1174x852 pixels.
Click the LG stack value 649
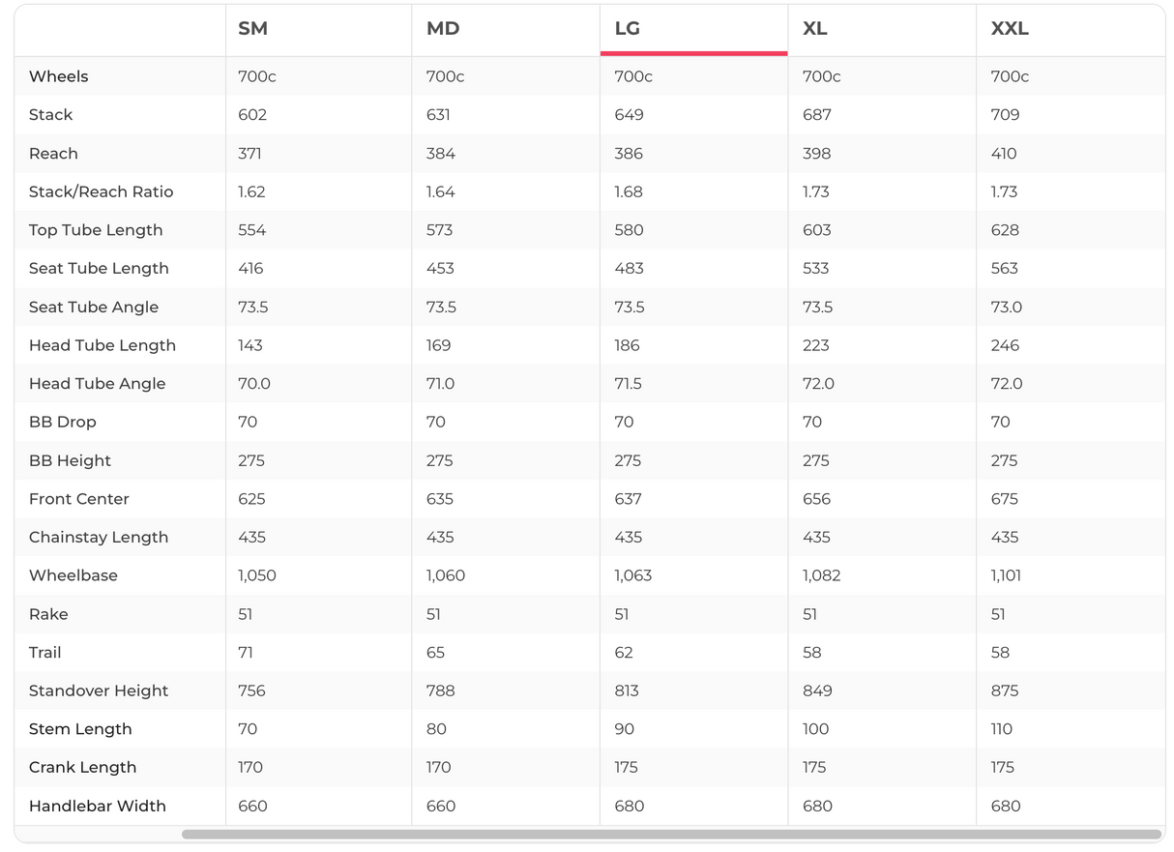[x=629, y=115]
